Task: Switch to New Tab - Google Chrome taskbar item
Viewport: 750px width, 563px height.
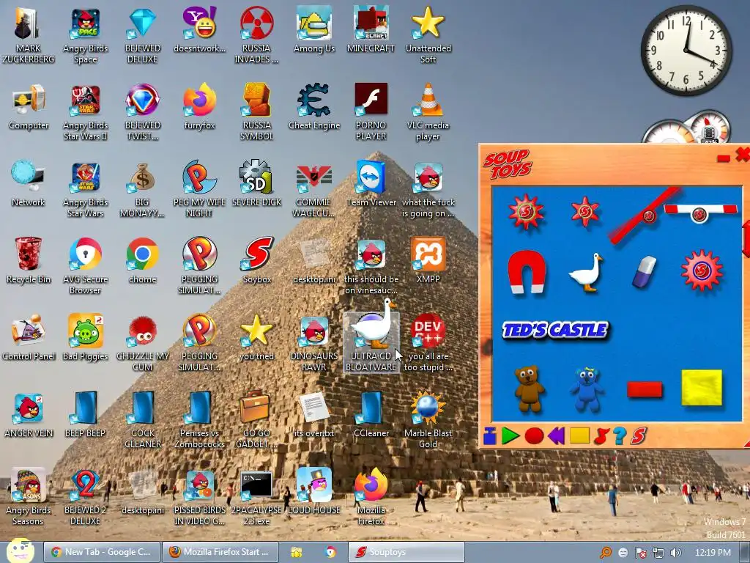Action: point(101,552)
